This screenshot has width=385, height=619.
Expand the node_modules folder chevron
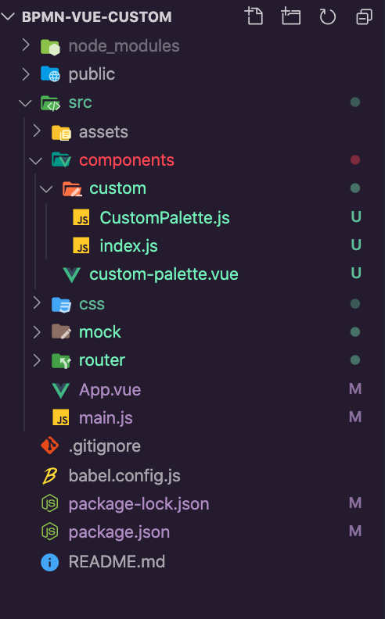pos(26,45)
